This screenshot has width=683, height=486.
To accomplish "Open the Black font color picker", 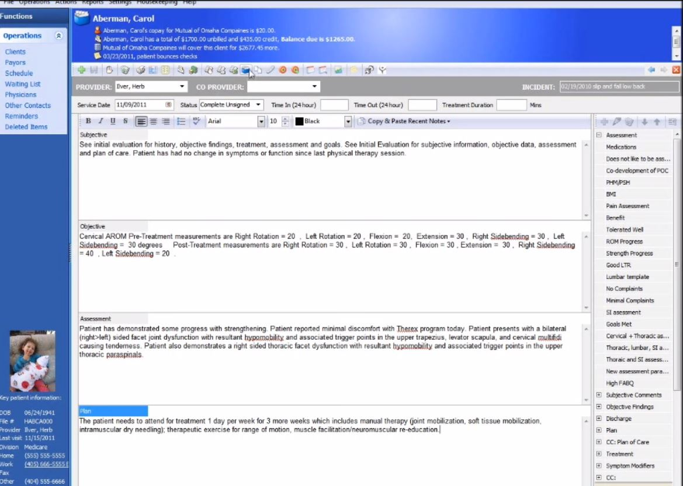I will 348,122.
